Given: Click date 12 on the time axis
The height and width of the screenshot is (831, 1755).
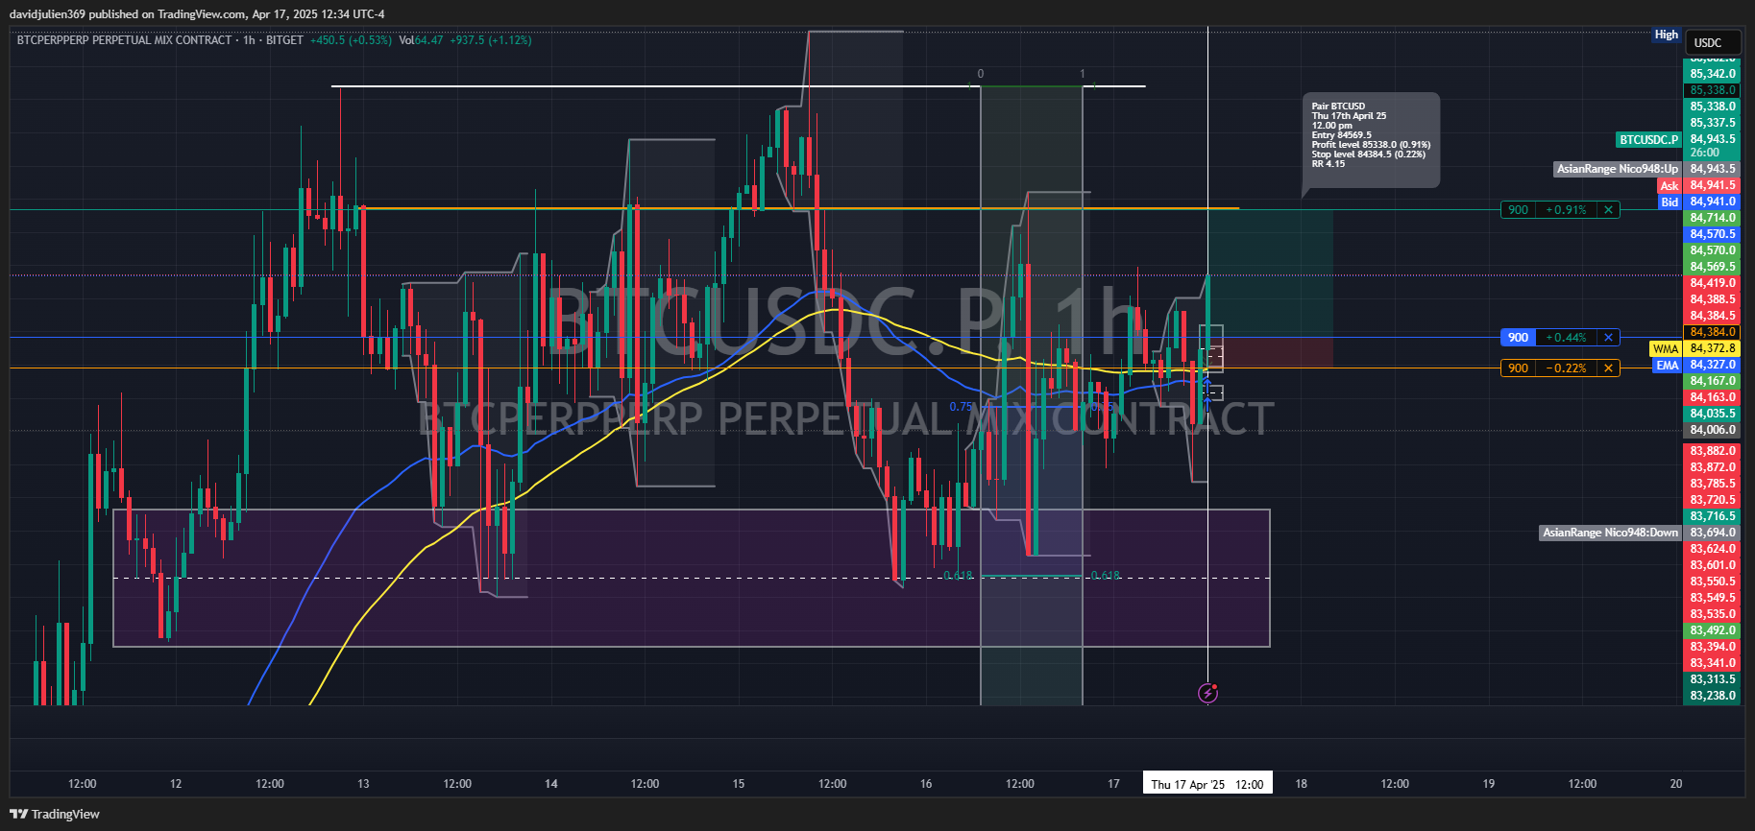Looking at the screenshot, I should coord(176,784).
